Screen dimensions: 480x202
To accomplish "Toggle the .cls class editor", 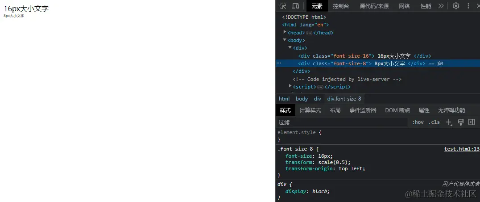I will (x=434, y=122).
